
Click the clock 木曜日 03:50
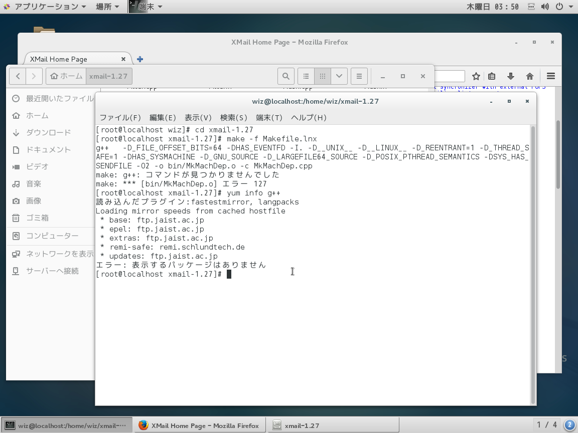click(x=493, y=7)
